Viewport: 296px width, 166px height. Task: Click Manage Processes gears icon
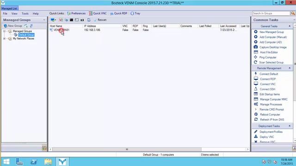pyautogui.click(x=256, y=104)
